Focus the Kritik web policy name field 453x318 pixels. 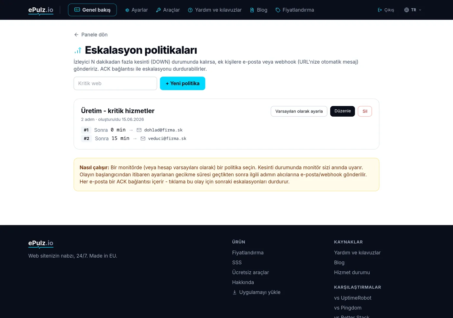pyautogui.click(x=115, y=83)
